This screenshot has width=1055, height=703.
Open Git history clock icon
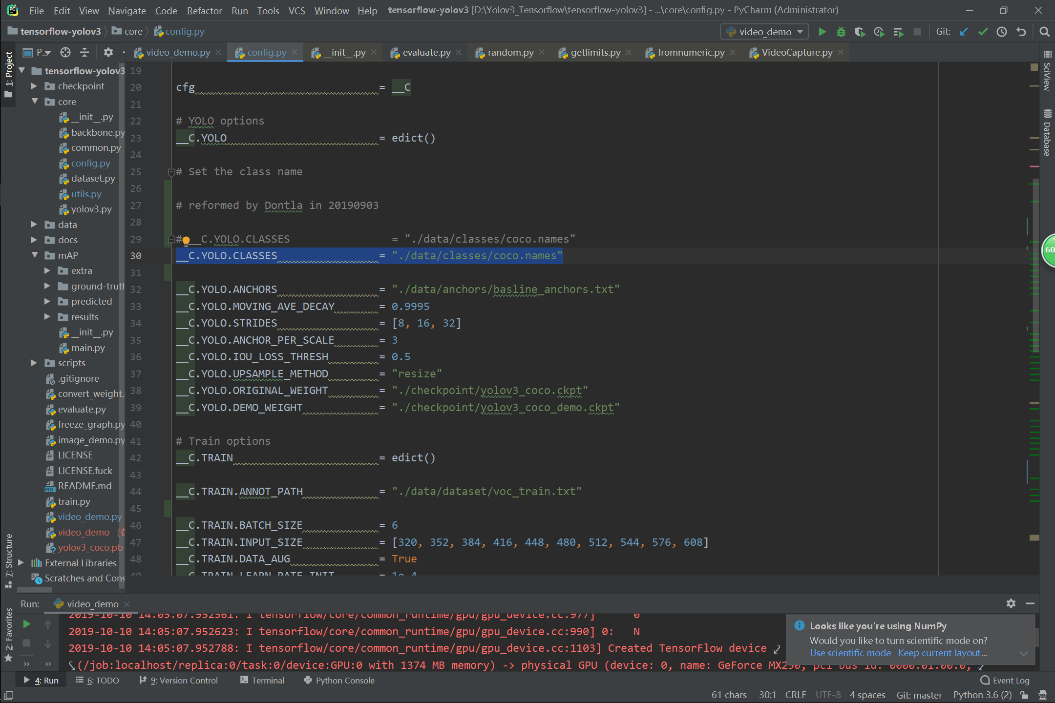pos(1002,32)
